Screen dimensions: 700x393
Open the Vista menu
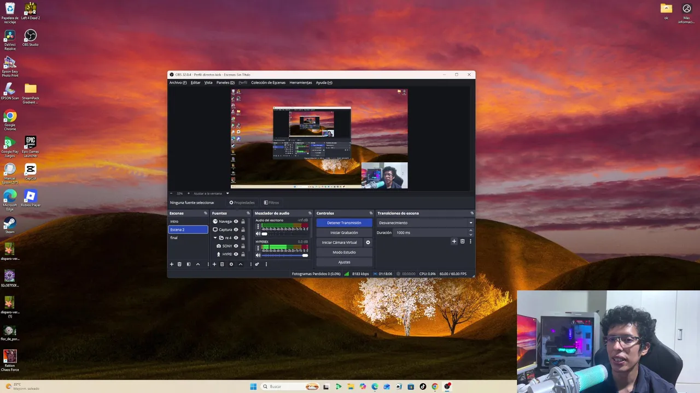tap(208, 82)
